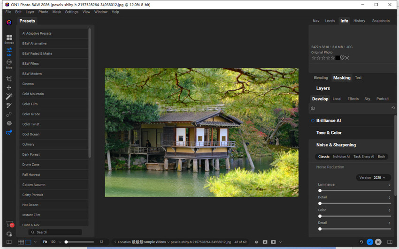
Task: Go back with Location left arrow
Action: (115, 242)
